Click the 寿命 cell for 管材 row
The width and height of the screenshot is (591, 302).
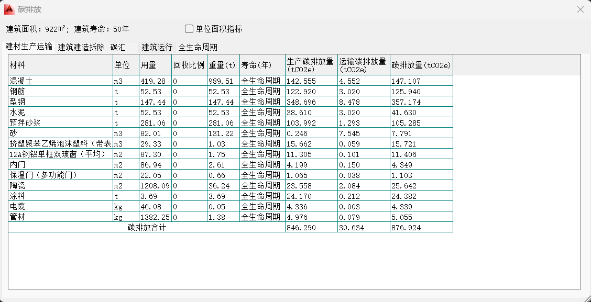tap(261, 217)
